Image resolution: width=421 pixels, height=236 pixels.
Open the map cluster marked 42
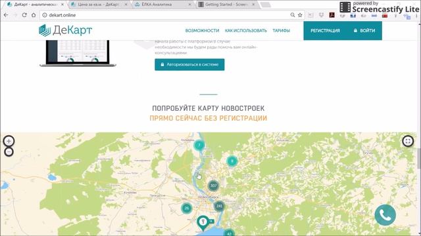pyautogui.click(x=229, y=233)
